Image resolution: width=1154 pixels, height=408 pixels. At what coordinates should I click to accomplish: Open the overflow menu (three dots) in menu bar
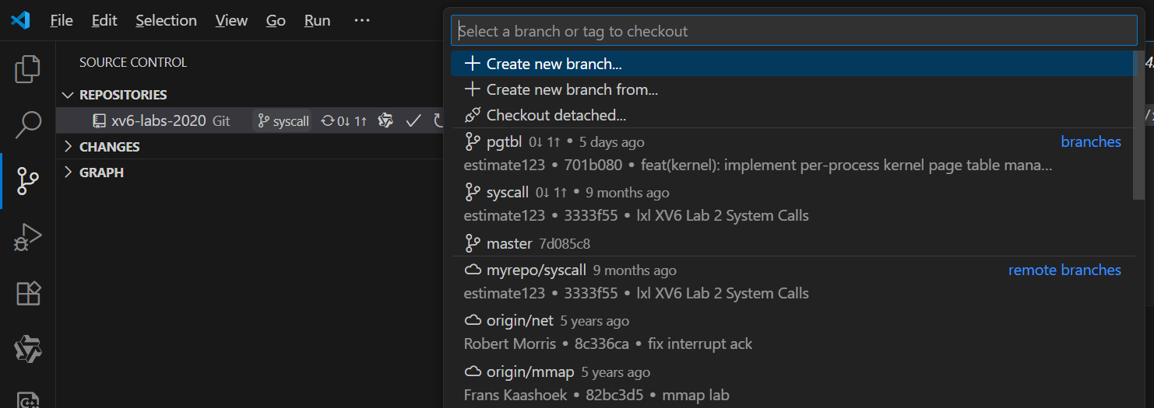point(362,21)
